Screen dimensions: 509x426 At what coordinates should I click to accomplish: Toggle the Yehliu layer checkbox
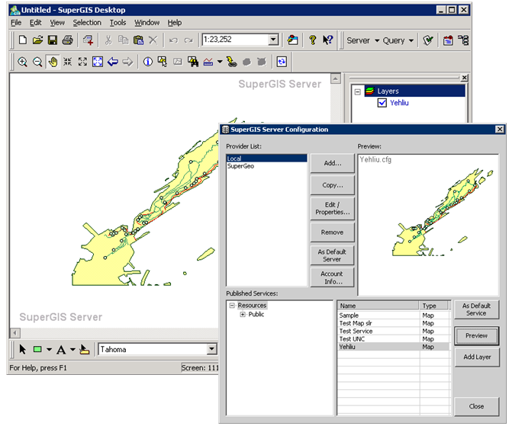(x=383, y=104)
